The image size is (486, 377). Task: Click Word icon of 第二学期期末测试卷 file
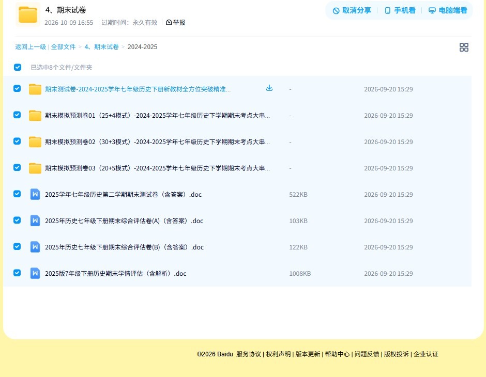[35, 194]
